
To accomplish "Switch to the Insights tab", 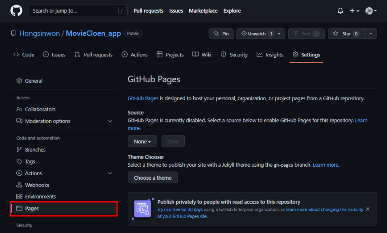I will 270,55.
